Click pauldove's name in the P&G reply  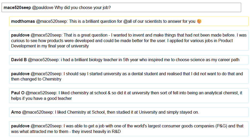20,126
